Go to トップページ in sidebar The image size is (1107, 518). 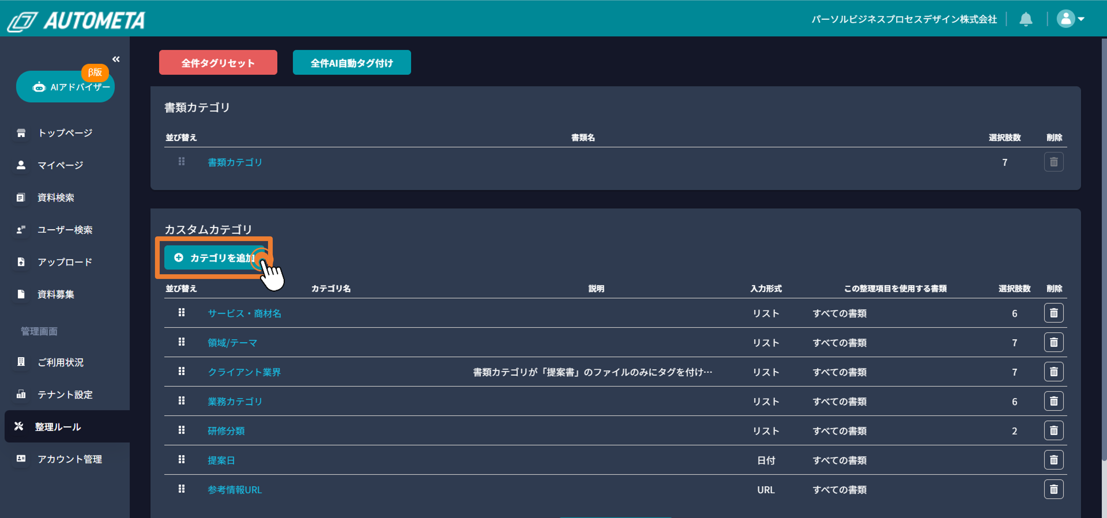pos(65,133)
